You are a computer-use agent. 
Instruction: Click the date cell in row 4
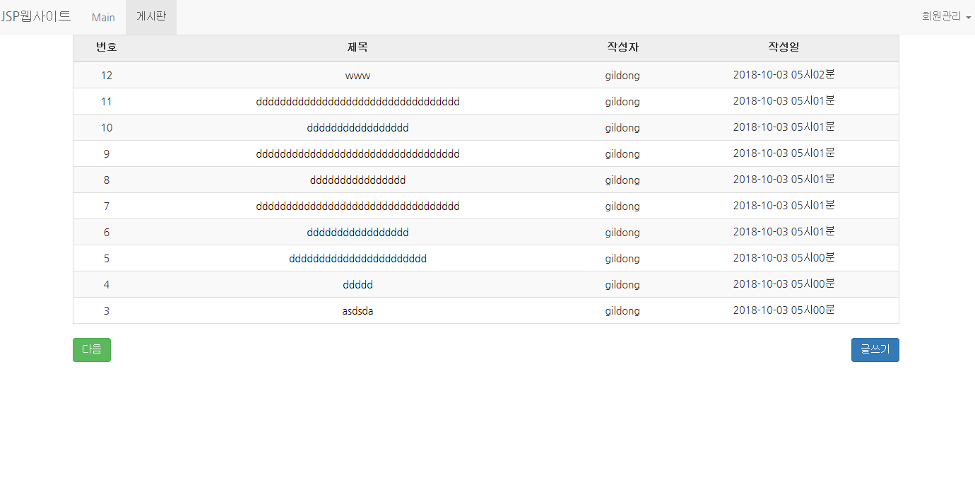784,284
